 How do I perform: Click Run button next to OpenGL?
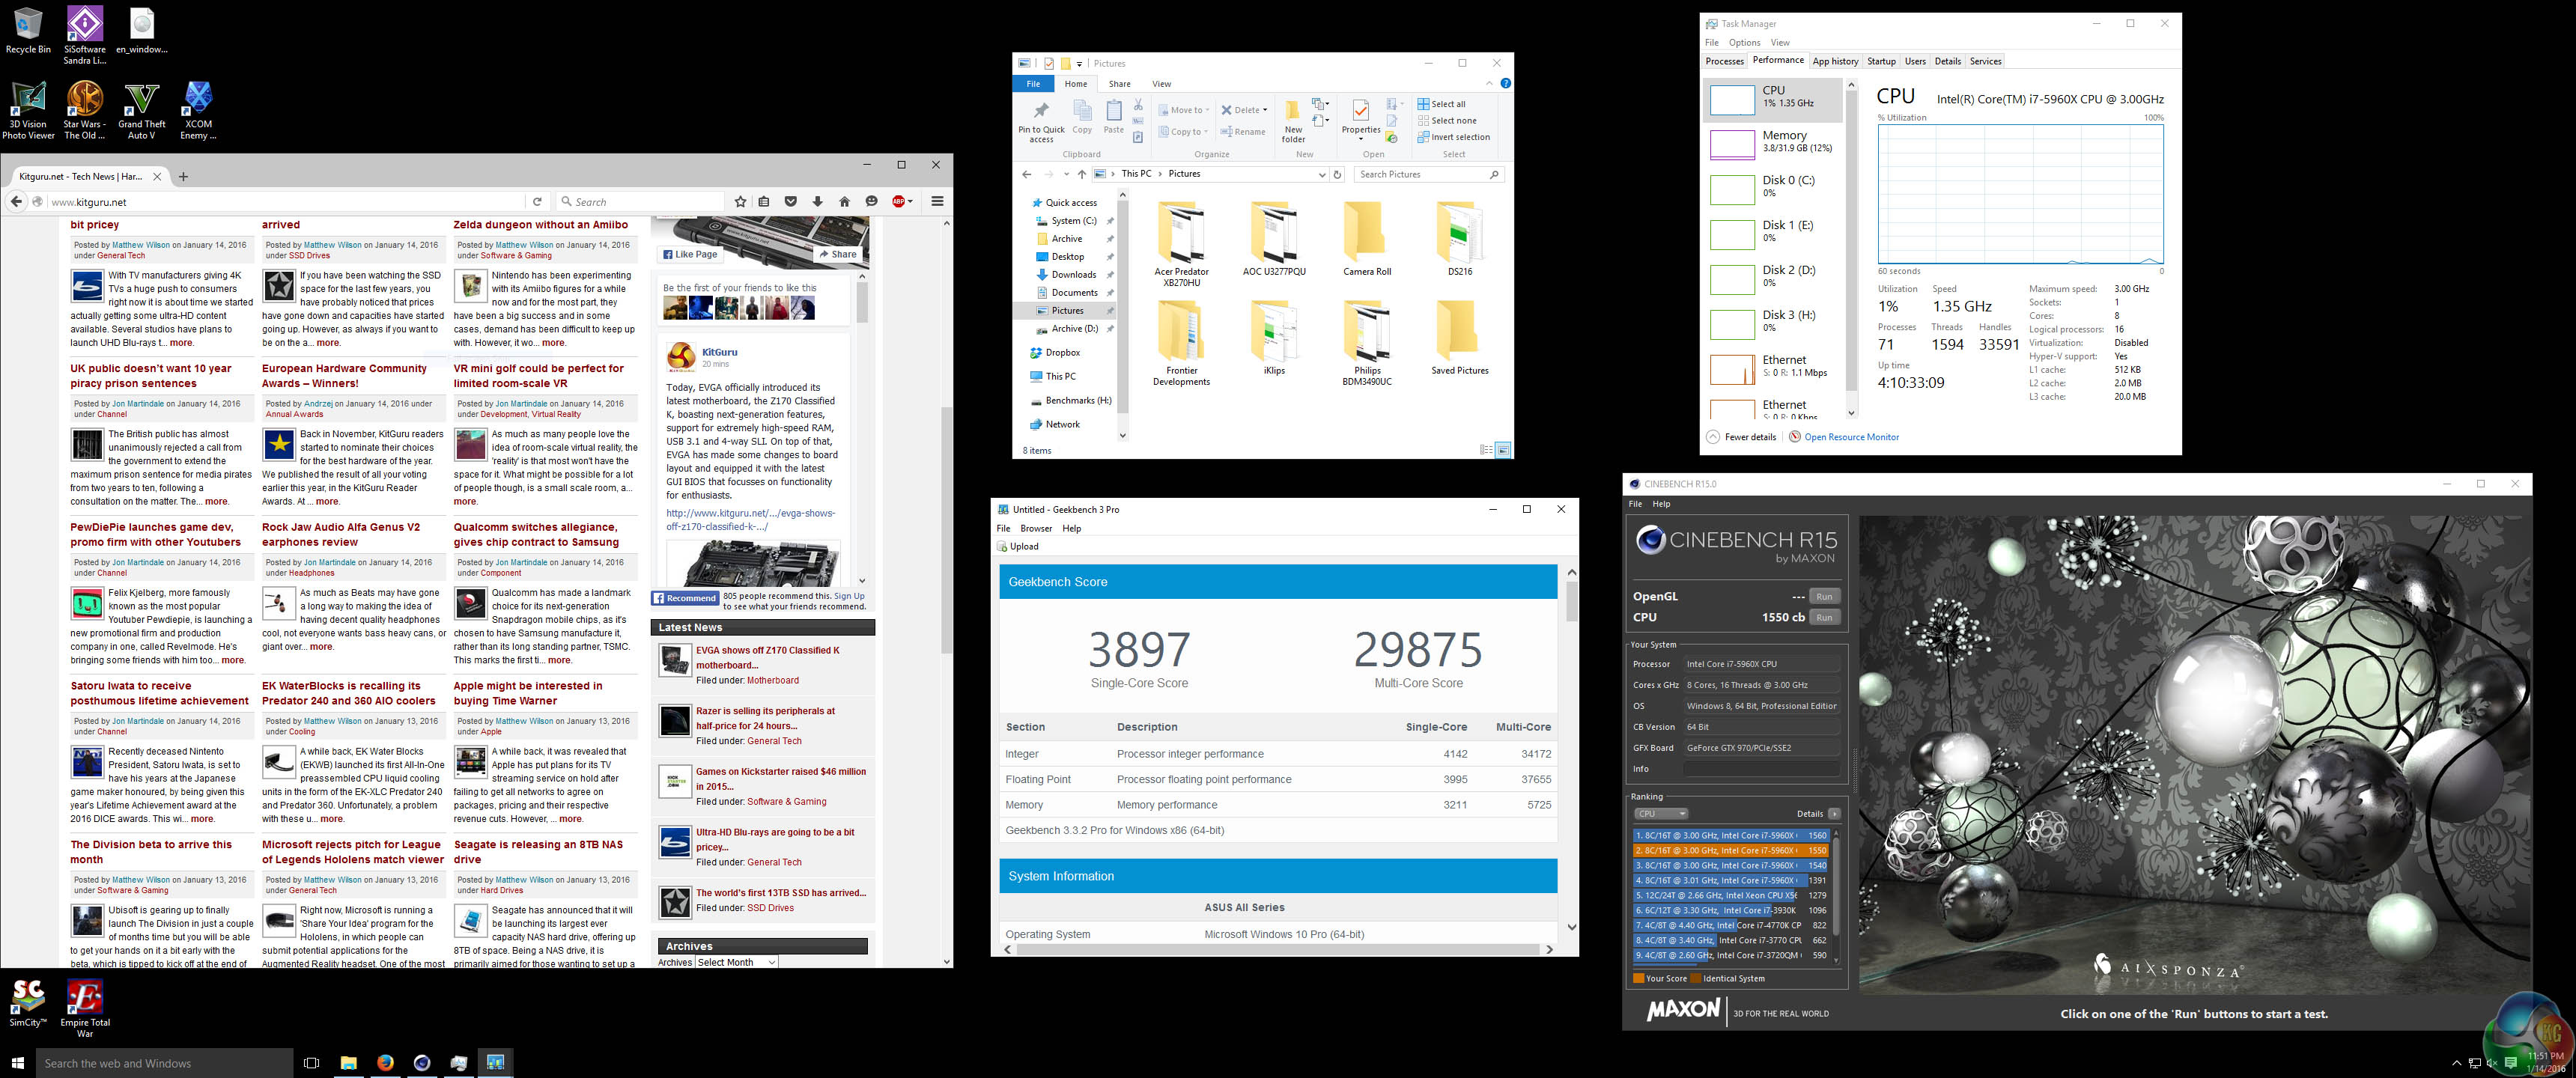tap(1824, 596)
